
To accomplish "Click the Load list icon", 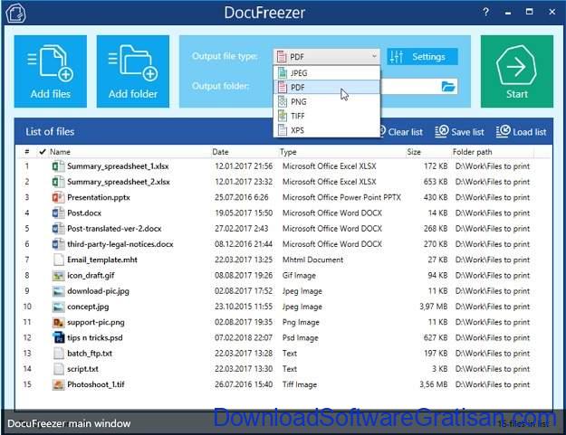I will [504, 131].
